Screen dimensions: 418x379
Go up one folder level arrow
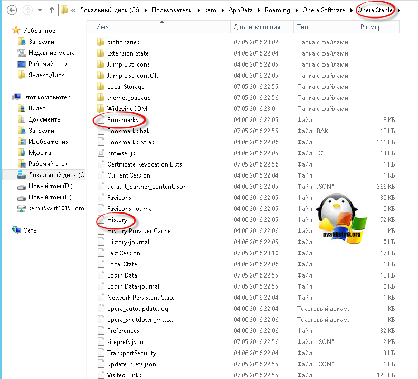tap(51, 10)
